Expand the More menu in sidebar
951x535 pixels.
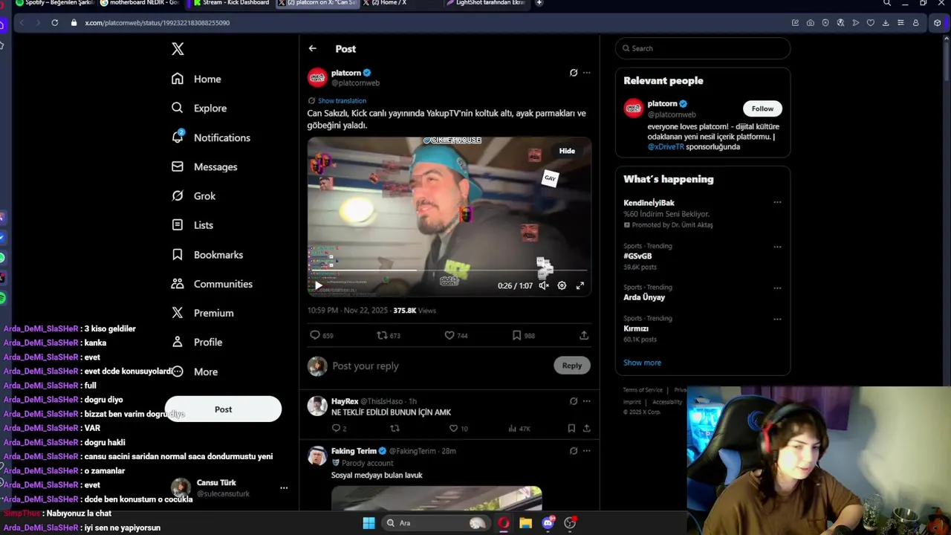194,372
